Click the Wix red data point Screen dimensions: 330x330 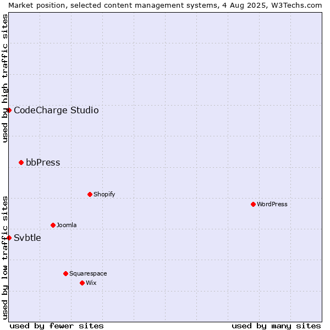[x=82, y=283]
